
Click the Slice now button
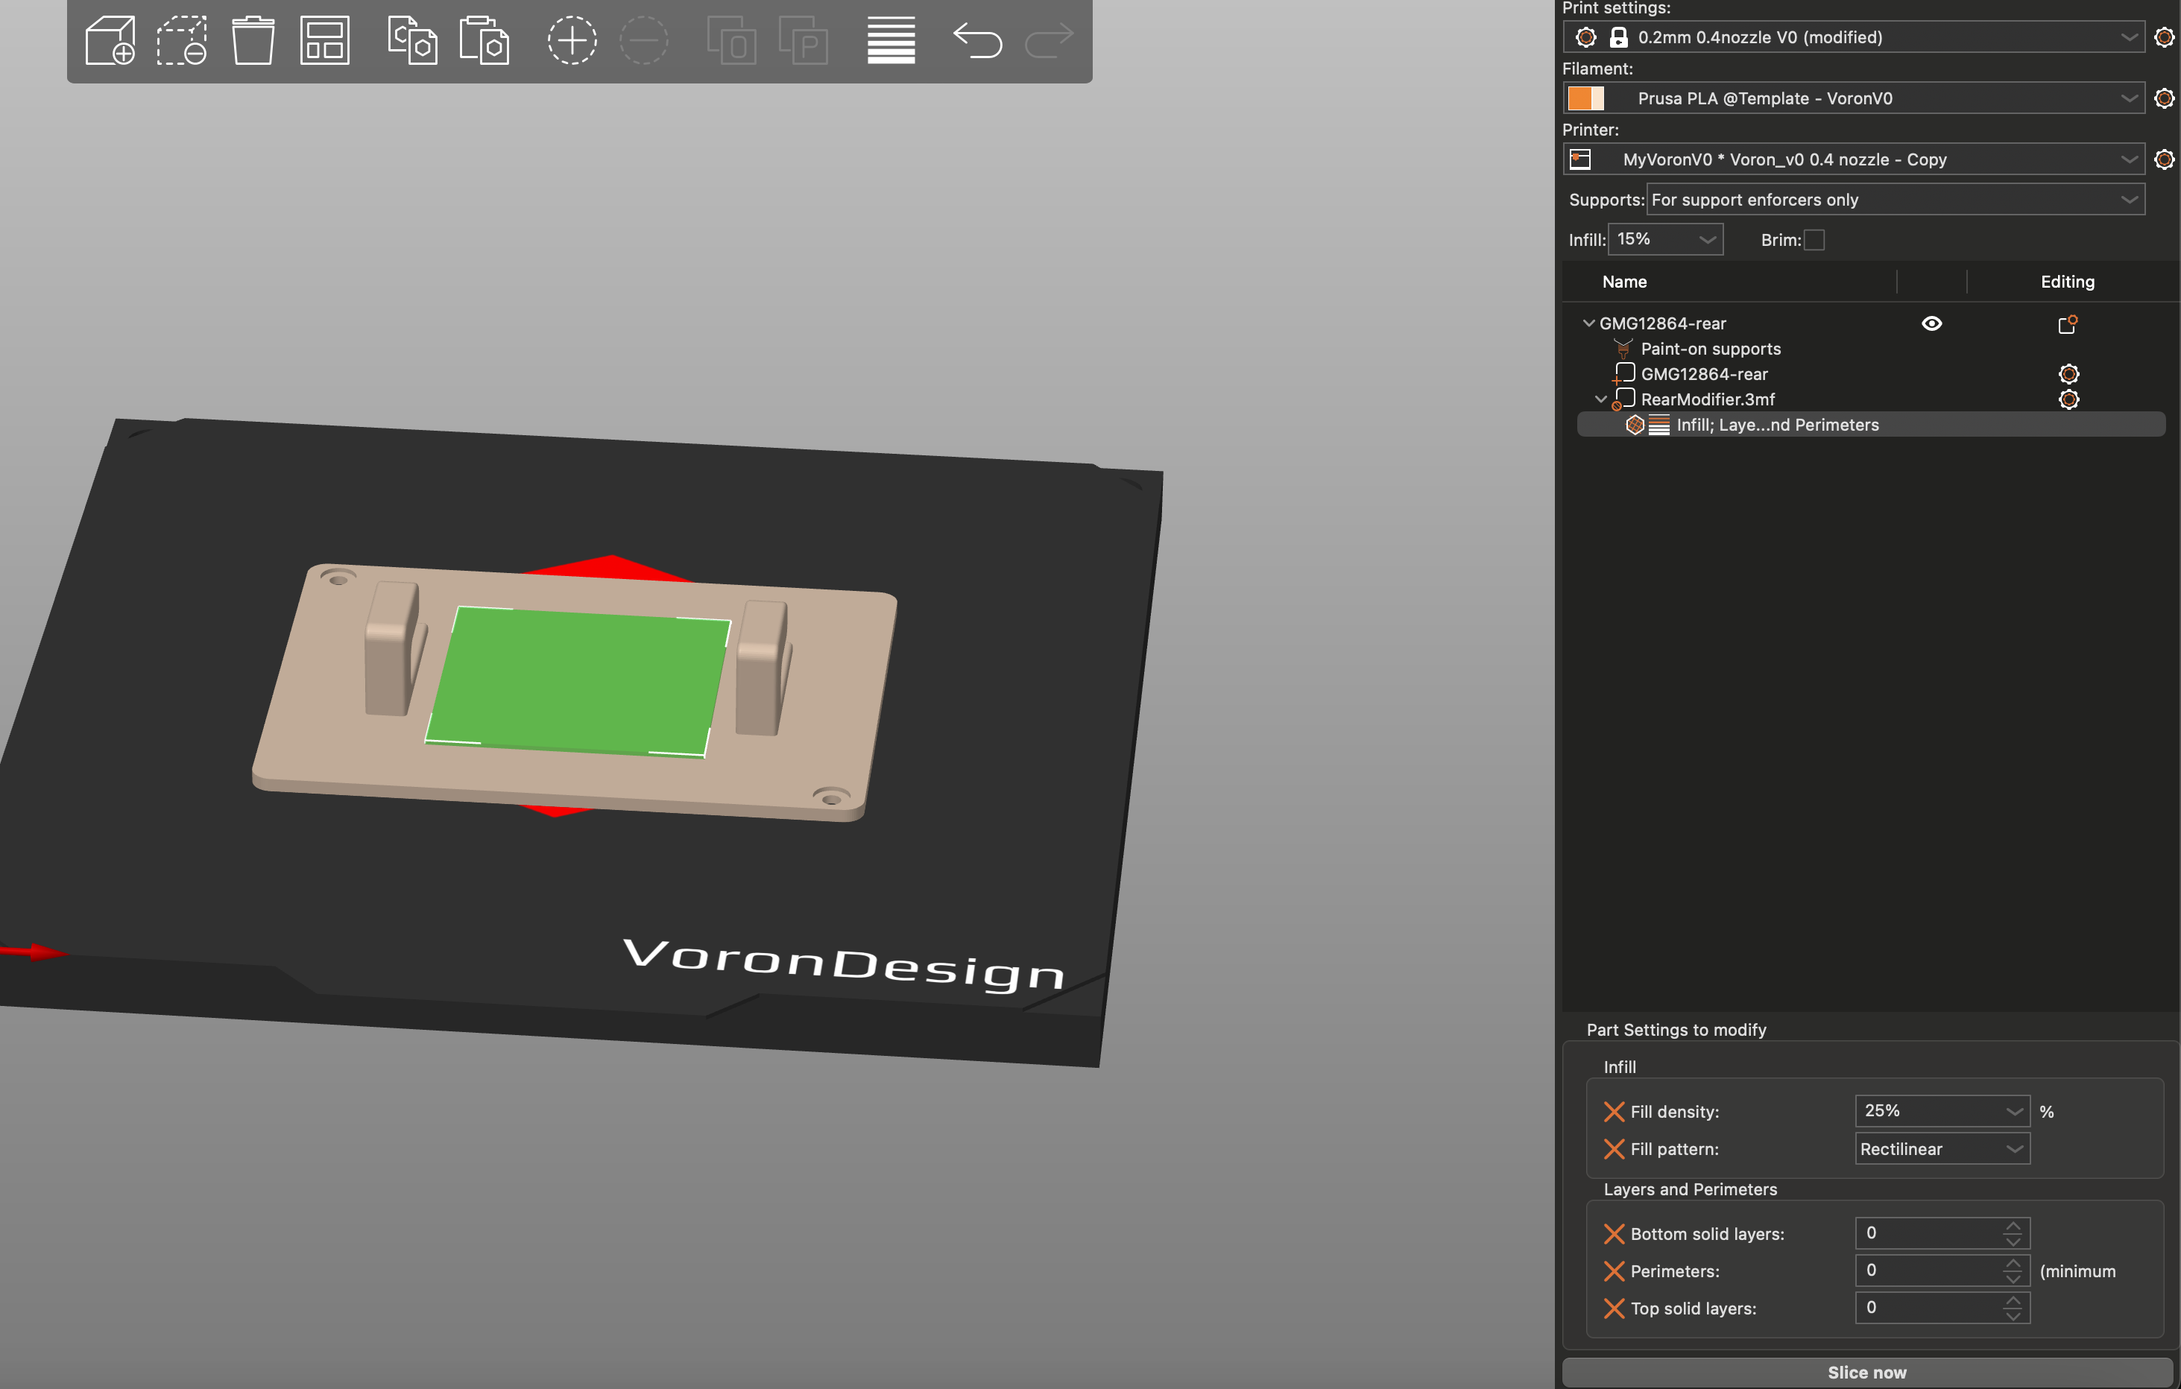(1868, 1372)
